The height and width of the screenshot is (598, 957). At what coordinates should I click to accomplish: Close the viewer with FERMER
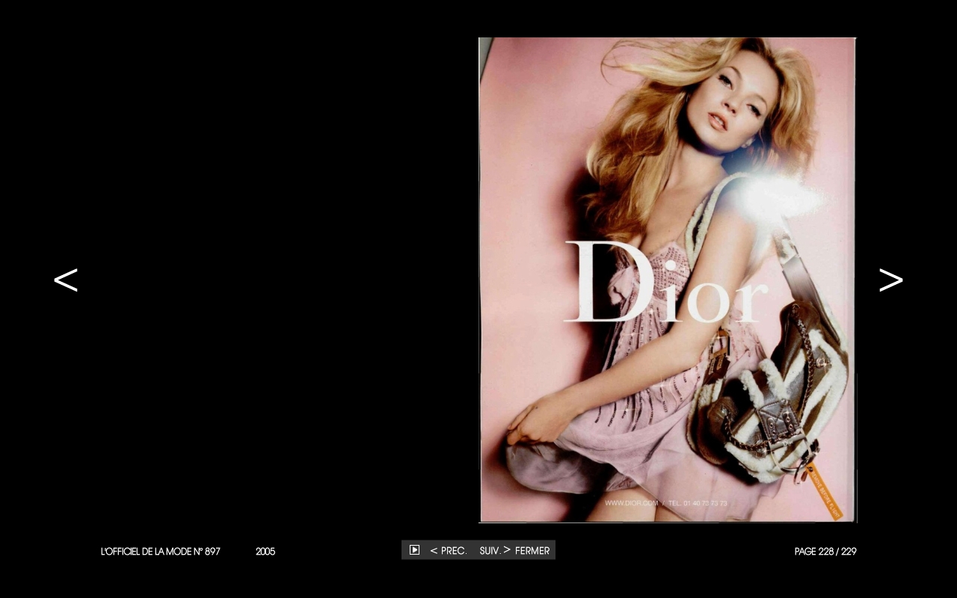[x=532, y=550]
